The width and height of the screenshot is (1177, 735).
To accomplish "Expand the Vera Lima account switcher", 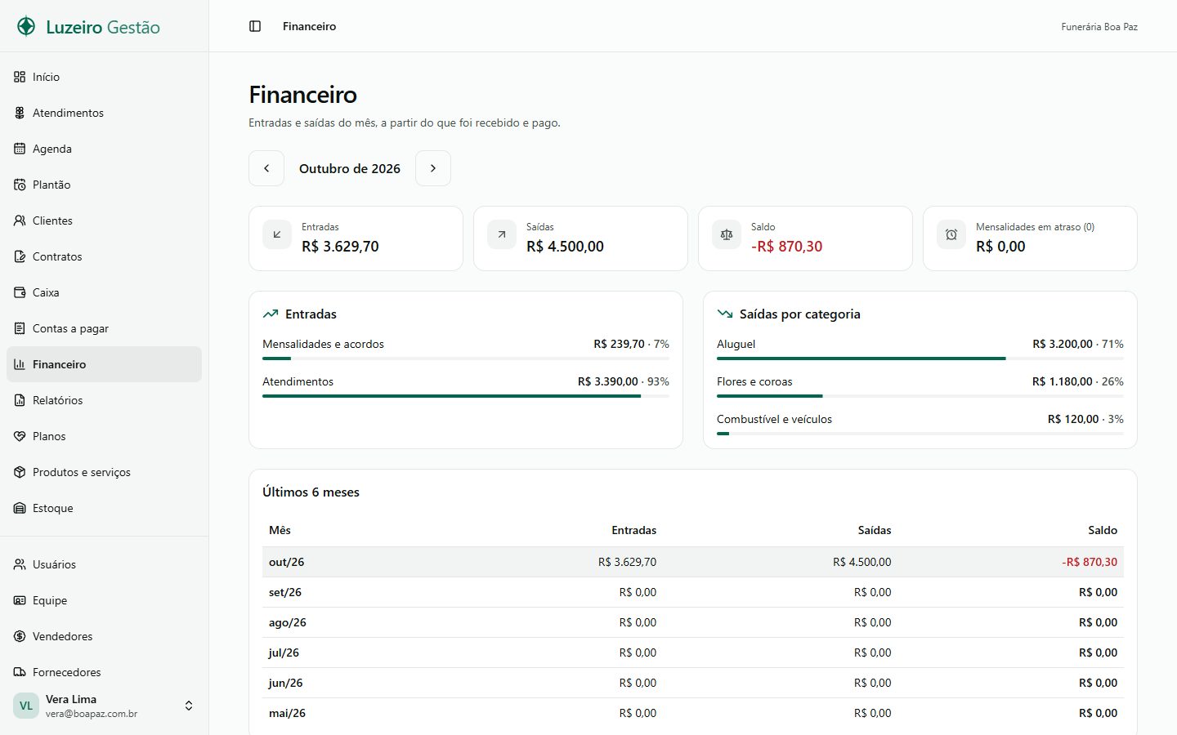I will point(189,706).
